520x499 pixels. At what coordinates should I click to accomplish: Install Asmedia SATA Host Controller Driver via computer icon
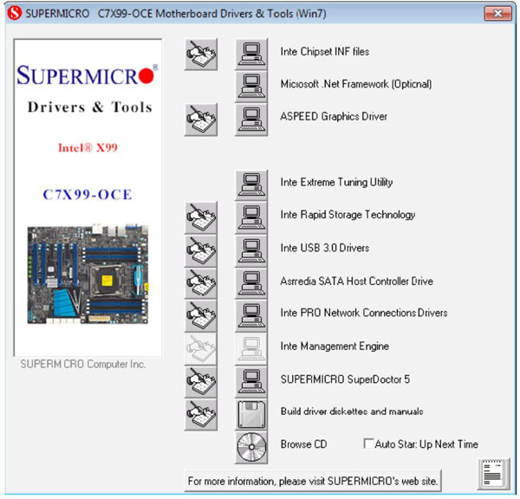click(x=251, y=283)
